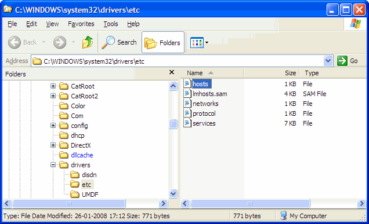This screenshot has height=224, width=369.
Task: Select the protocol file
Action: point(204,113)
